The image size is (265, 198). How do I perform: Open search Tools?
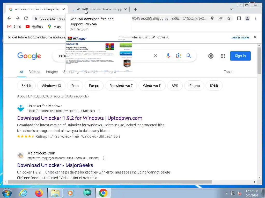[228, 72]
